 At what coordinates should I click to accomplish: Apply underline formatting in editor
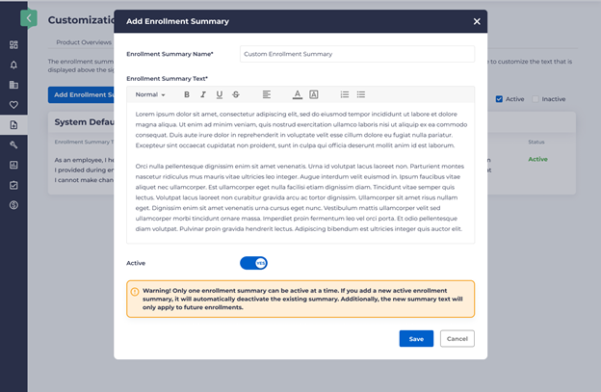(220, 94)
